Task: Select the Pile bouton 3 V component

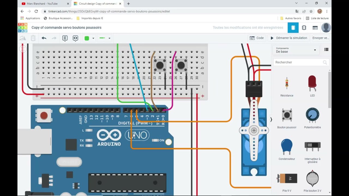Action: click(312, 181)
